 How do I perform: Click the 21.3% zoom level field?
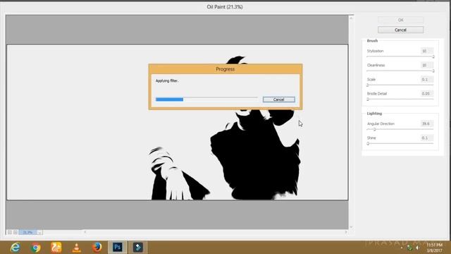tap(28, 232)
